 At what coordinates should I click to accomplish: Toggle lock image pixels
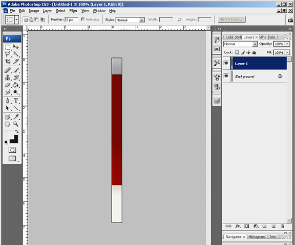coord(243,52)
